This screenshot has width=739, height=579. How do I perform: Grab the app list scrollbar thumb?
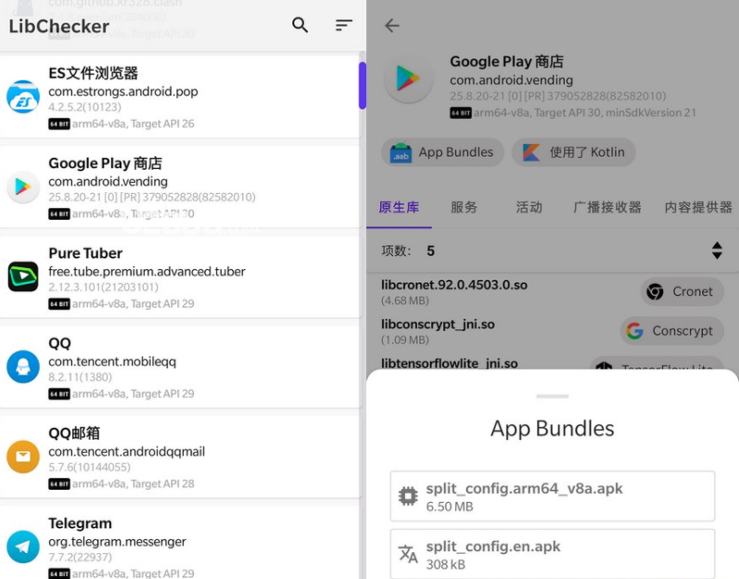tap(362, 85)
